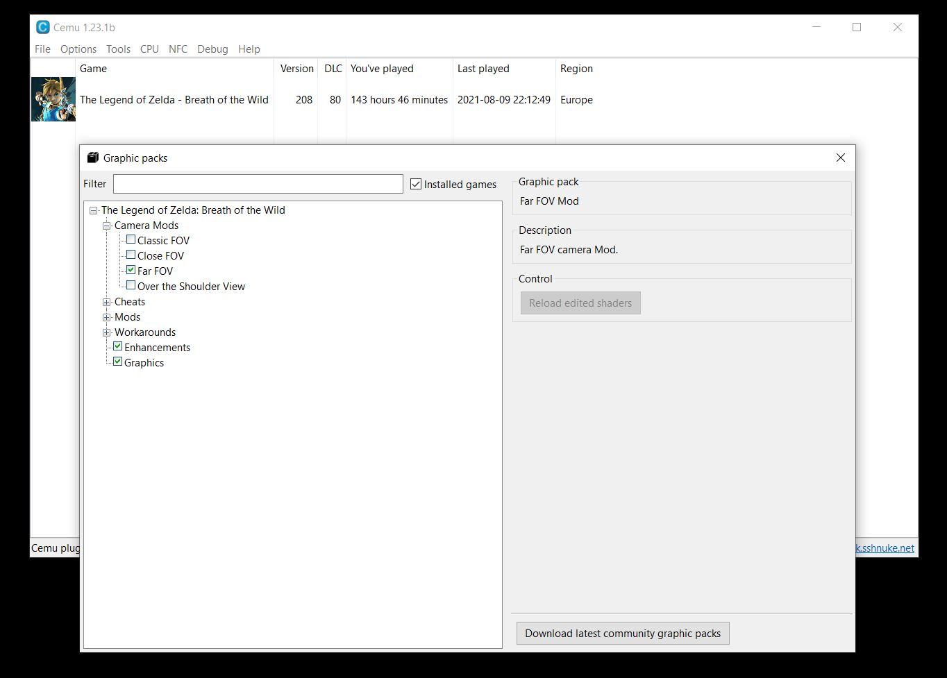Enable the Classic FOV checkbox
947x678 pixels.
pyautogui.click(x=131, y=239)
